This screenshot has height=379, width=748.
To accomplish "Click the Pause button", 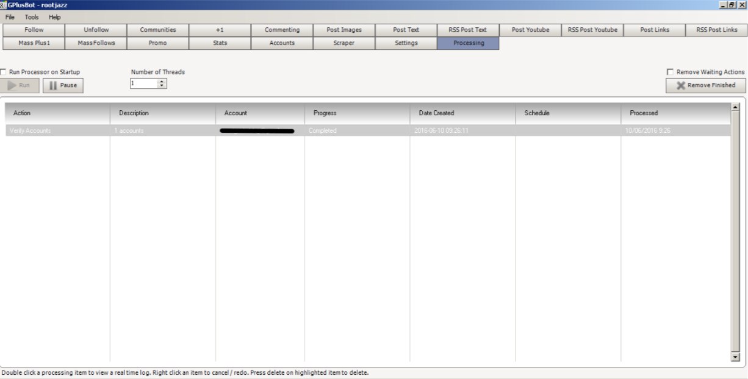I will [x=63, y=85].
